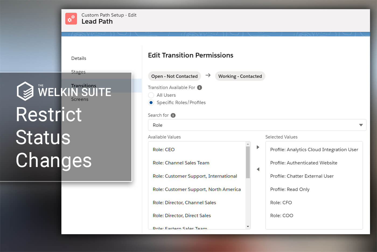Click the Working - Contacted stage pill
This screenshot has height=252, width=377.
pos(240,76)
